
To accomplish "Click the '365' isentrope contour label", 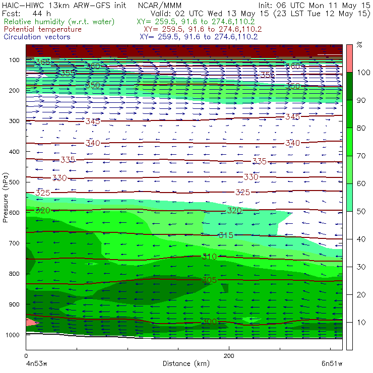I will (x=42, y=62).
